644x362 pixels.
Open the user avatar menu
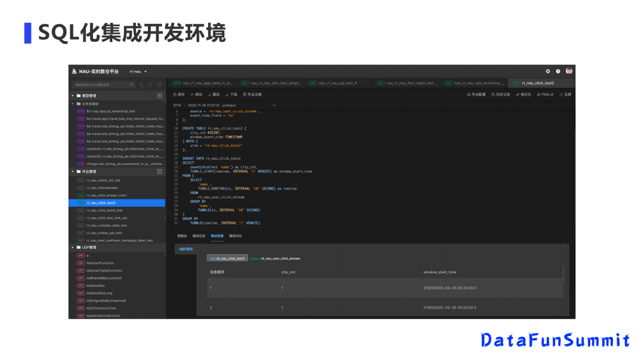[x=569, y=71]
